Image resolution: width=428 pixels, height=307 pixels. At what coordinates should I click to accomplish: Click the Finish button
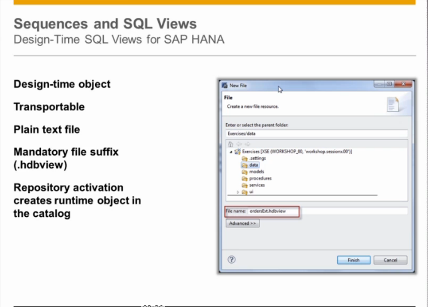tap(354, 260)
